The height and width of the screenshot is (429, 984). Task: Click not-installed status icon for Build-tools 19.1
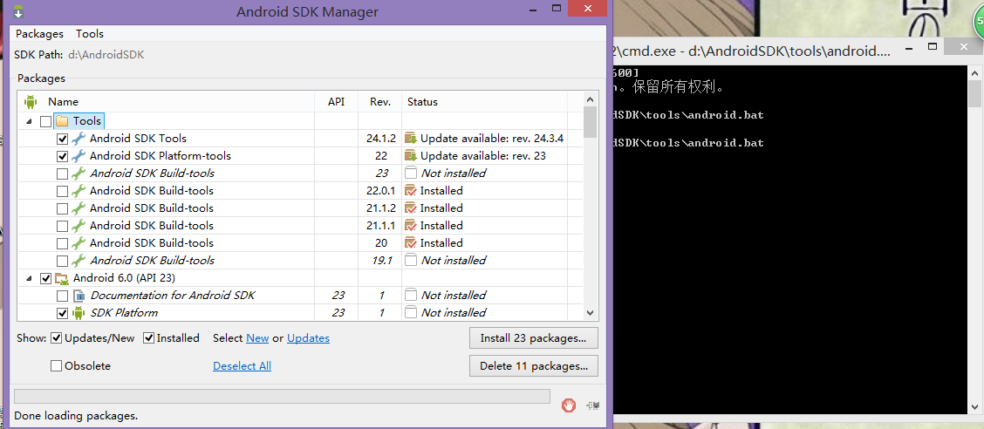[x=411, y=261]
